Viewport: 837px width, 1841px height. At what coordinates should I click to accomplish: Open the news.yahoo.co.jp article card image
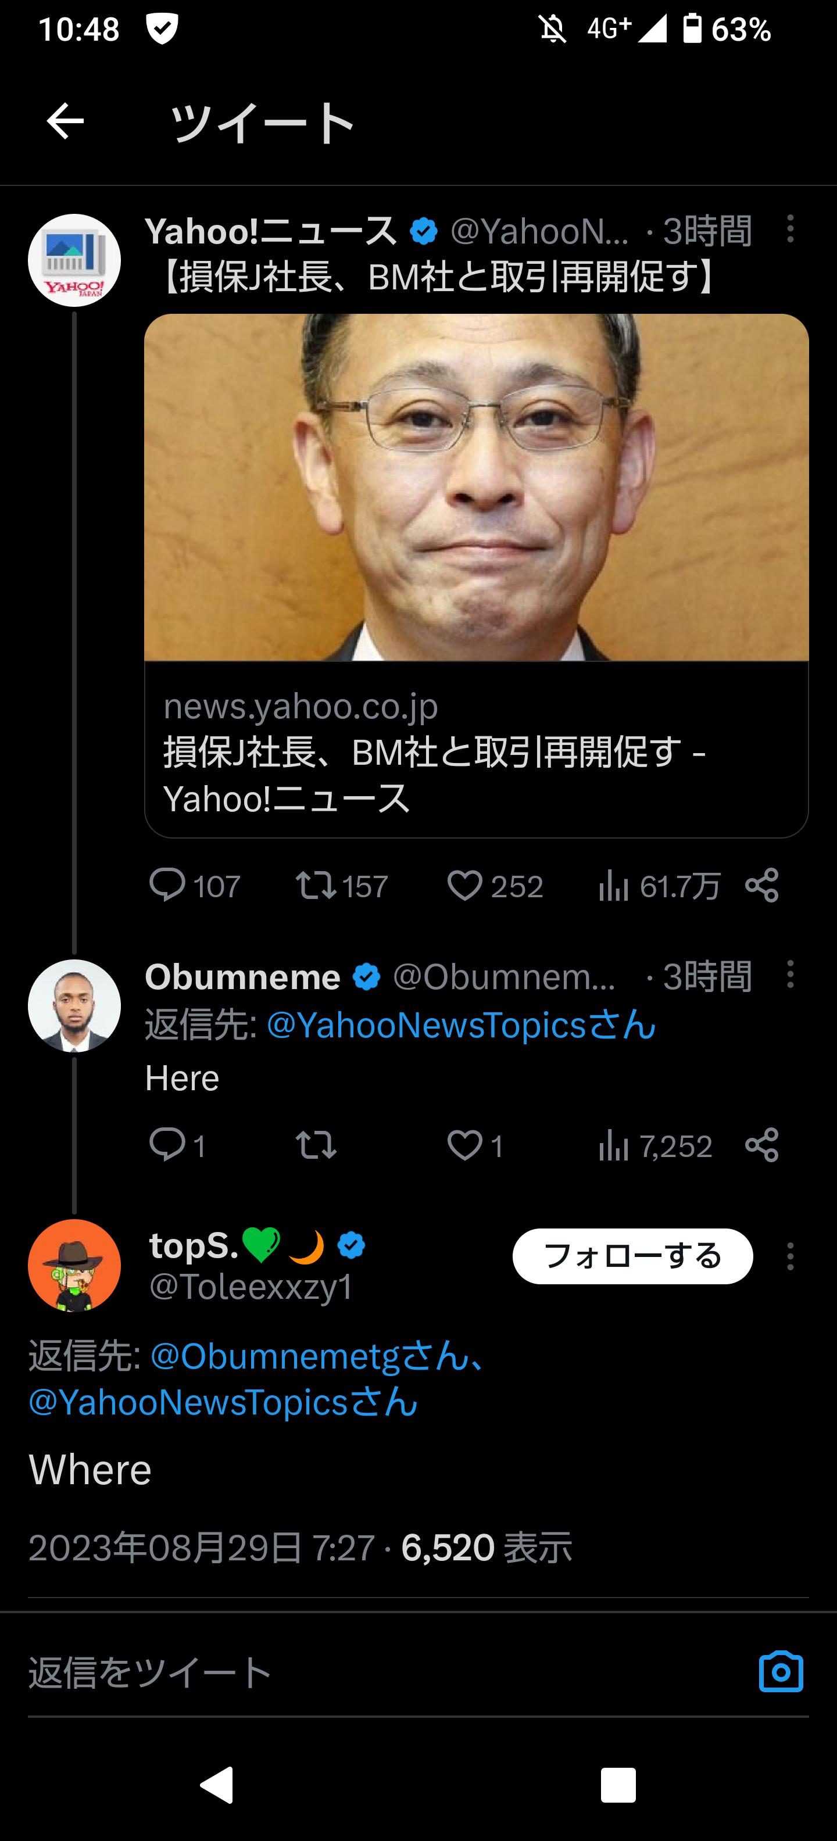[x=476, y=488]
